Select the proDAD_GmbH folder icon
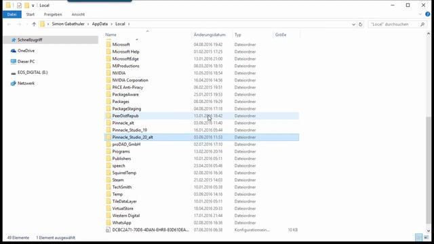The image size is (434, 244). click(x=108, y=144)
